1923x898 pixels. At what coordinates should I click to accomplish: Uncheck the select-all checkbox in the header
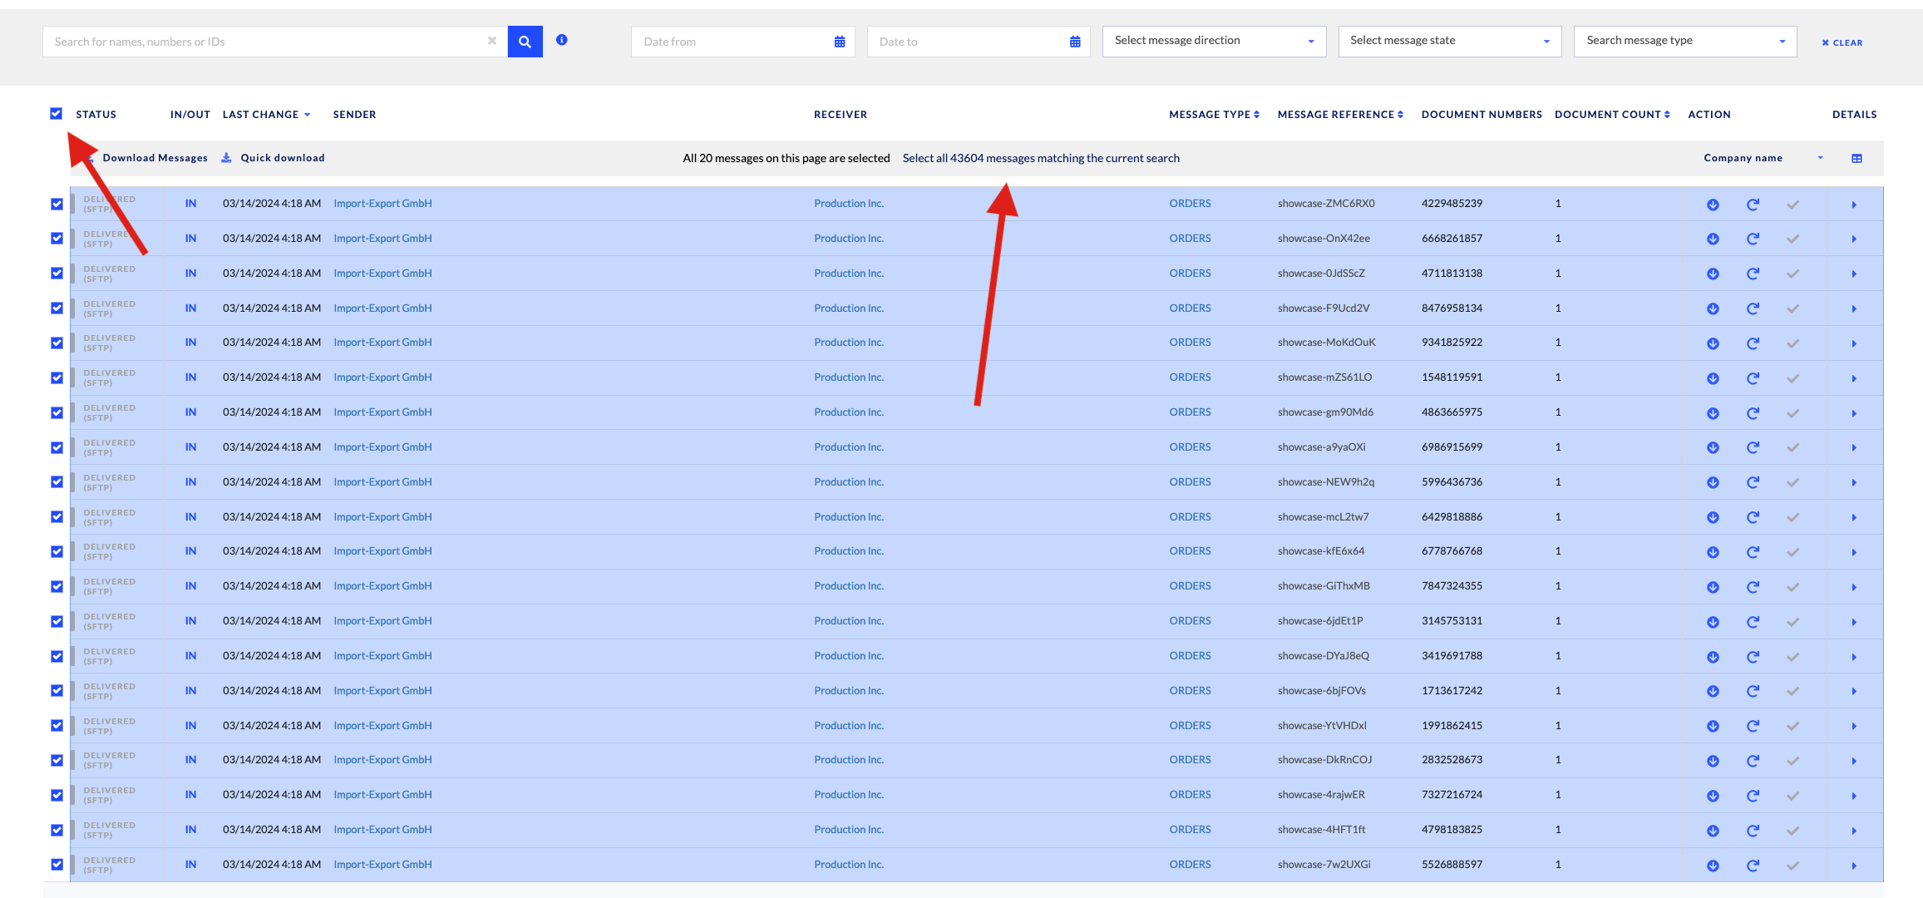(56, 114)
